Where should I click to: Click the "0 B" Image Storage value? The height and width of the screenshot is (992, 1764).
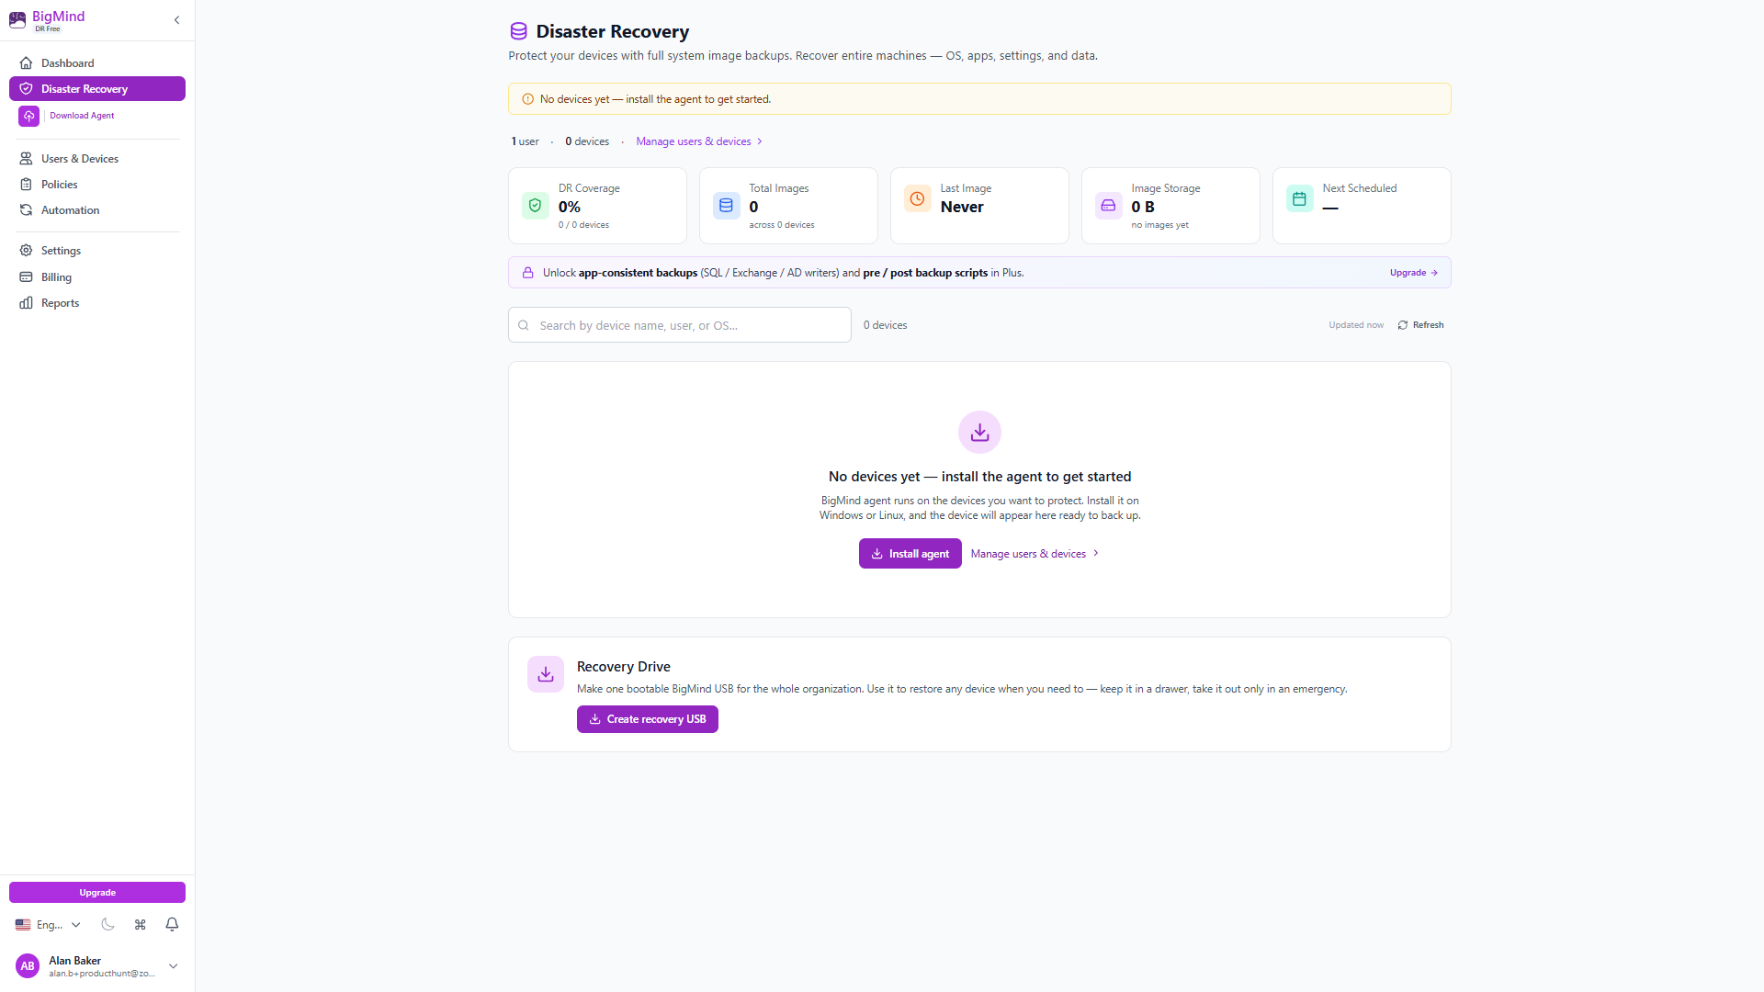[1143, 208]
